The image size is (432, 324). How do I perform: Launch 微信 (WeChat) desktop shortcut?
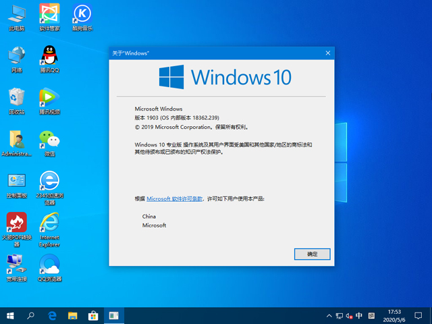pyautogui.click(x=49, y=144)
